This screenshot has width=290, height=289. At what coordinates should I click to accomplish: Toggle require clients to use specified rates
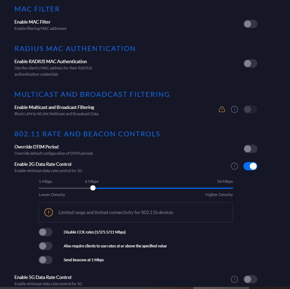(45, 246)
